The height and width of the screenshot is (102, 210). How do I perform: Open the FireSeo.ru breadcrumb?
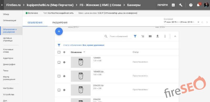(13, 5)
